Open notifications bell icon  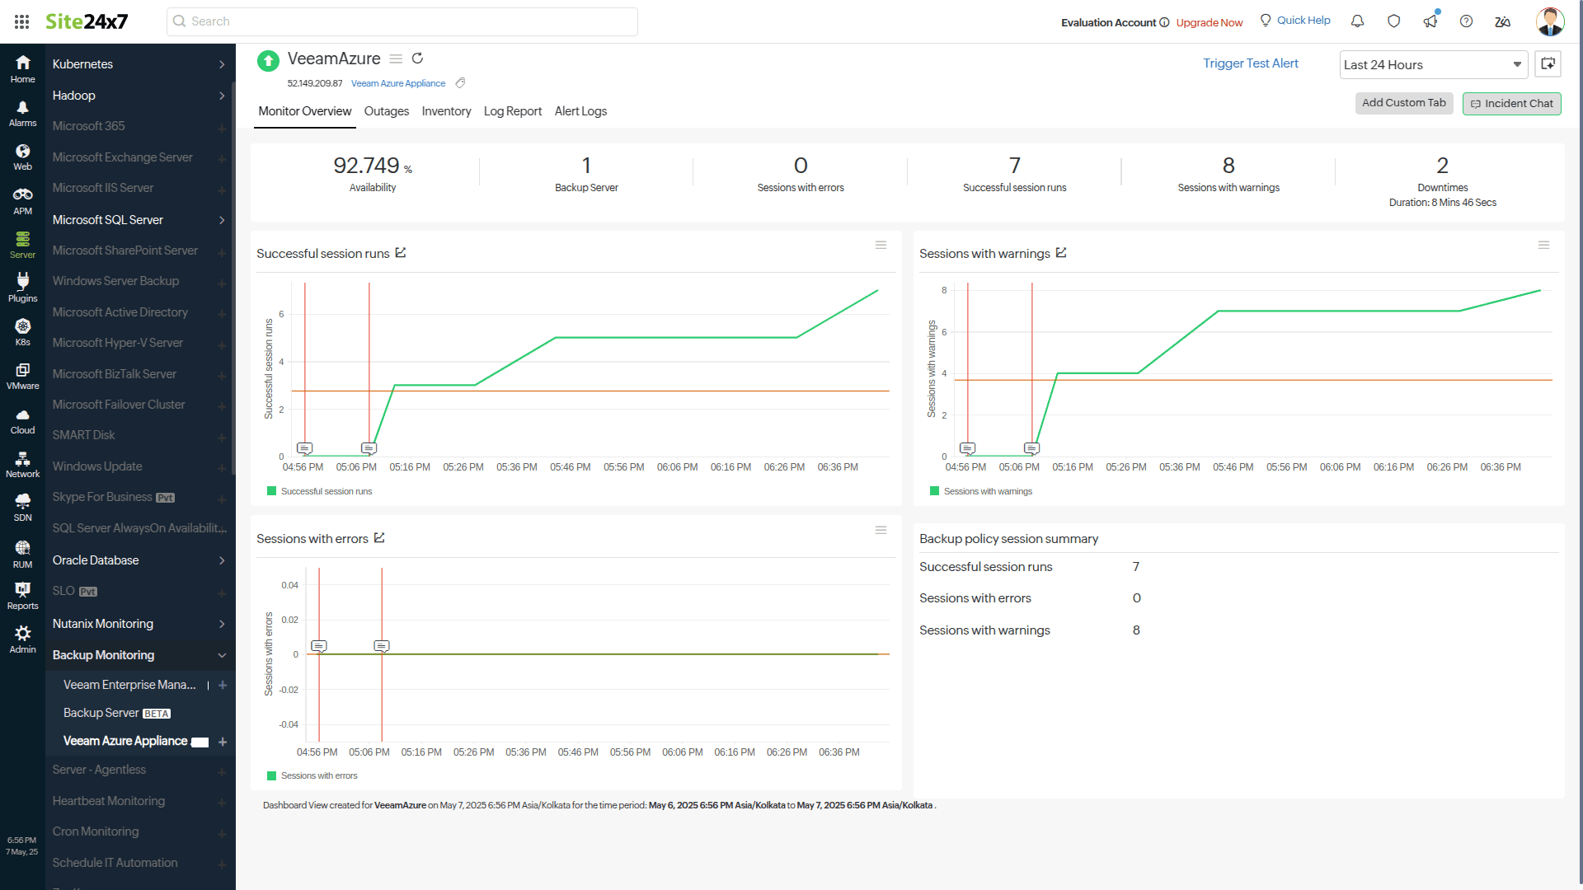[1357, 21]
